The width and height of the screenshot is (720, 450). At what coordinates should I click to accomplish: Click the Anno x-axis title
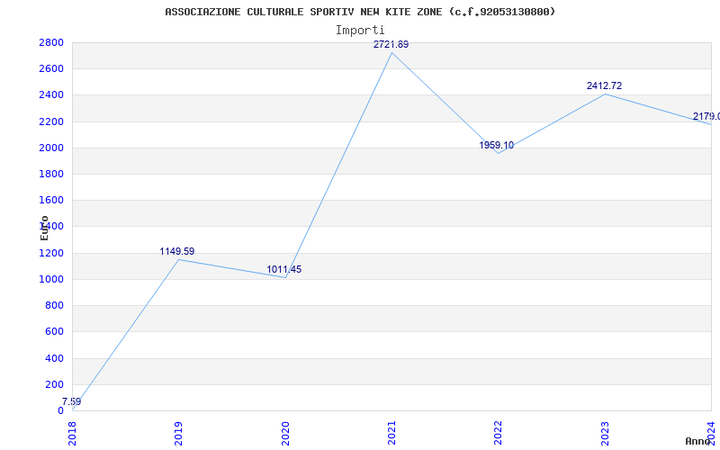pos(697,441)
